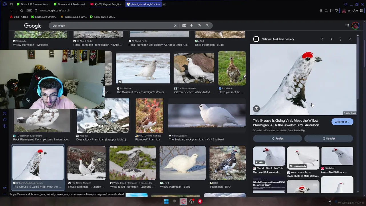Viewport: 366px width, 206px height.
Task: Click the Google logo
Action: [33, 26]
